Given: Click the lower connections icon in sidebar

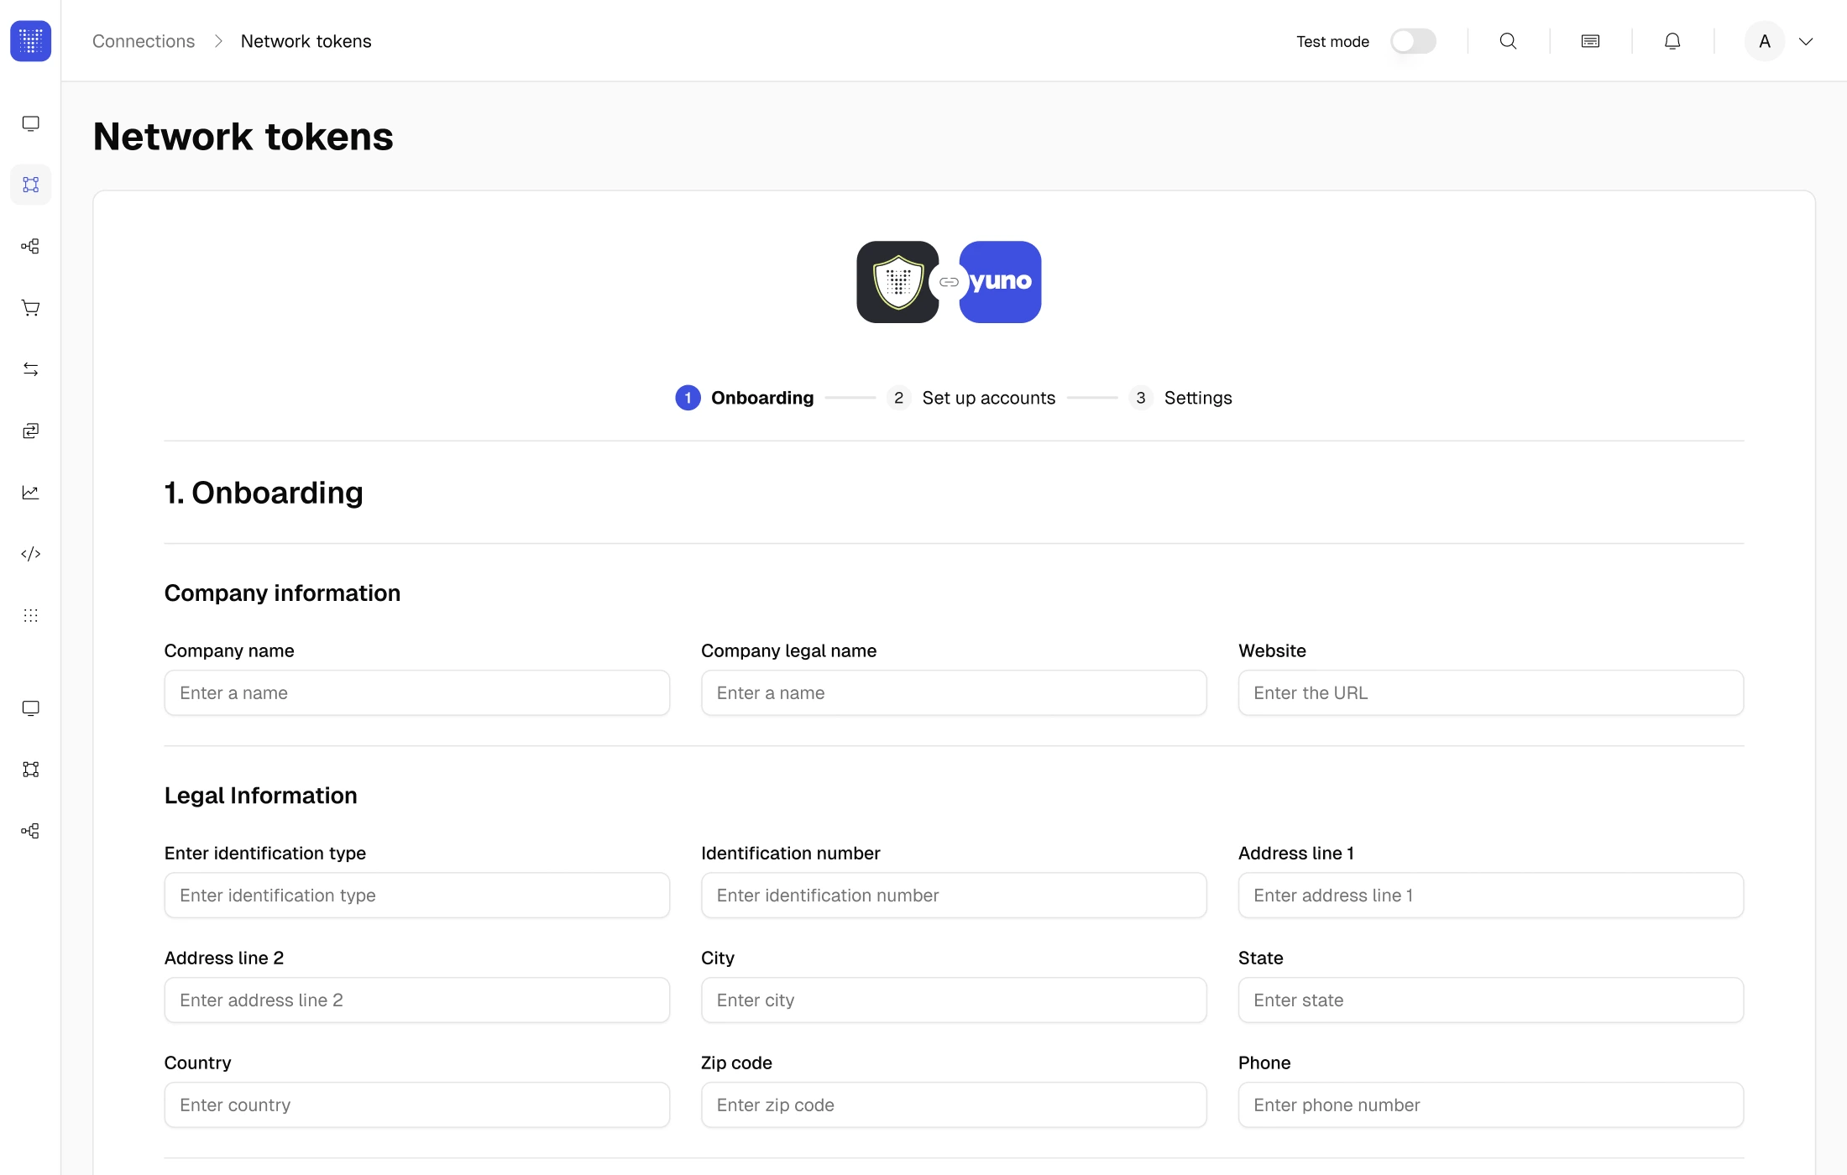Looking at the screenshot, I should 30,770.
